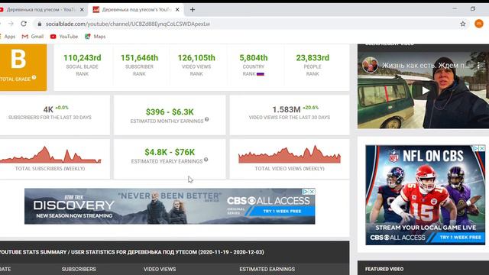Open the Maps bookmark
The height and width of the screenshot is (275, 489).
coord(96,37)
